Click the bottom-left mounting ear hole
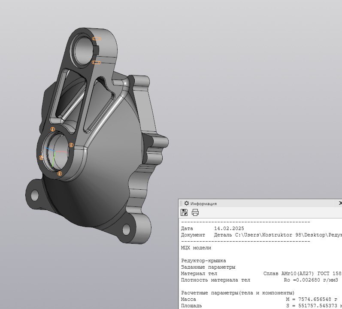The width and height of the screenshot is (342, 309). pyautogui.click(x=34, y=195)
